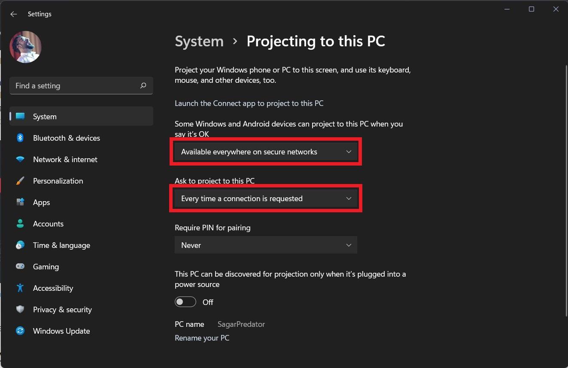The height and width of the screenshot is (368, 568).
Task: Click the Privacy & security shield icon
Action: pyautogui.click(x=20, y=310)
